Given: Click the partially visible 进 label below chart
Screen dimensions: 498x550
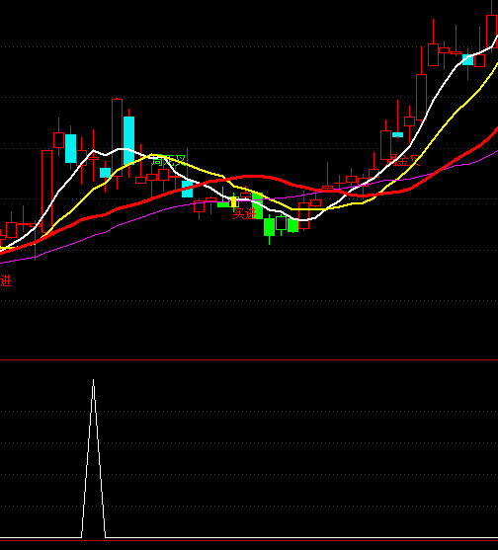Looking at the screenshot, I should click(6, 281).
